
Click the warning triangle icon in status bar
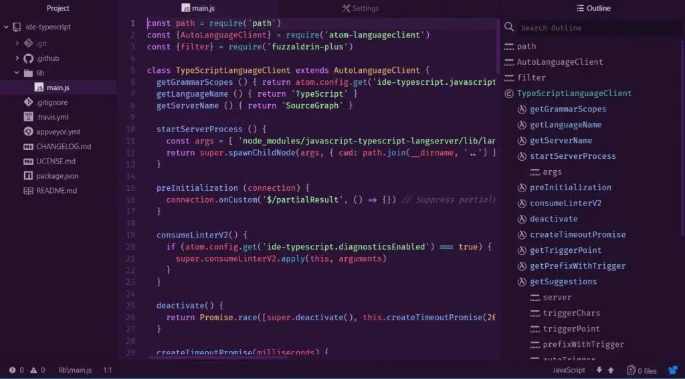click(33, 370)
